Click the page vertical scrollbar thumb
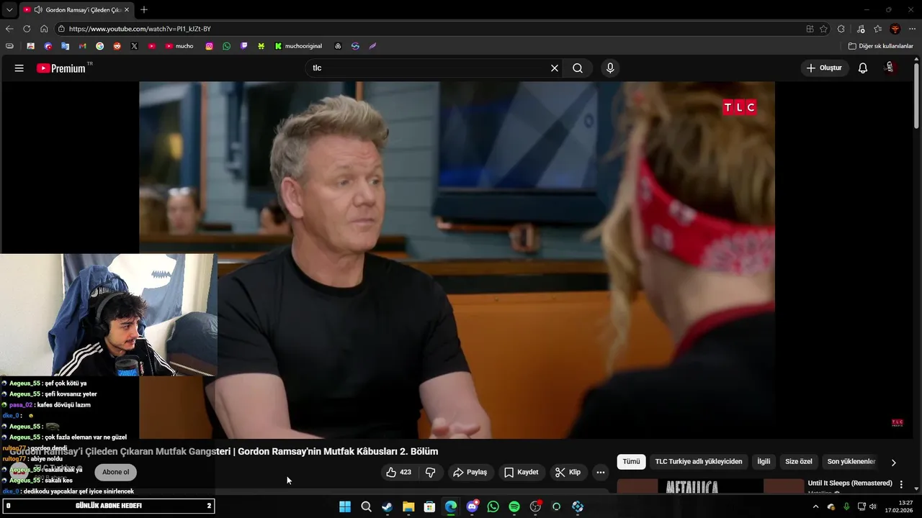The image size is (922, 518). click(x=917, y=97)
